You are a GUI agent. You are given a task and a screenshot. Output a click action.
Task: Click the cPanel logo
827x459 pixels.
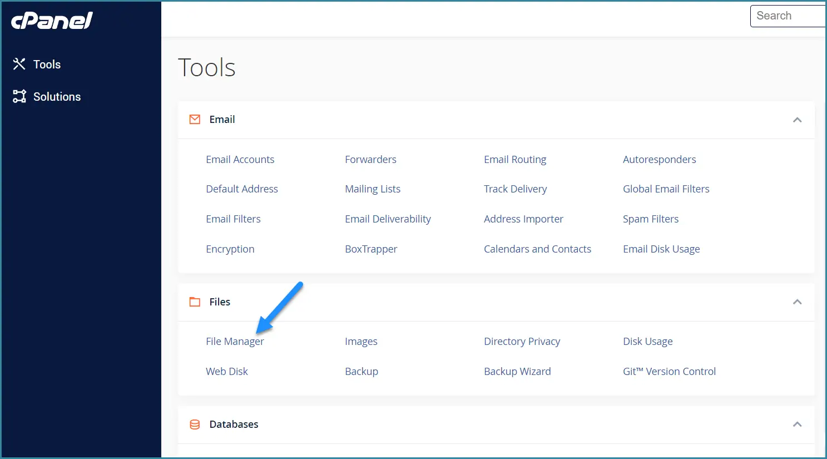tap(52, 21)
